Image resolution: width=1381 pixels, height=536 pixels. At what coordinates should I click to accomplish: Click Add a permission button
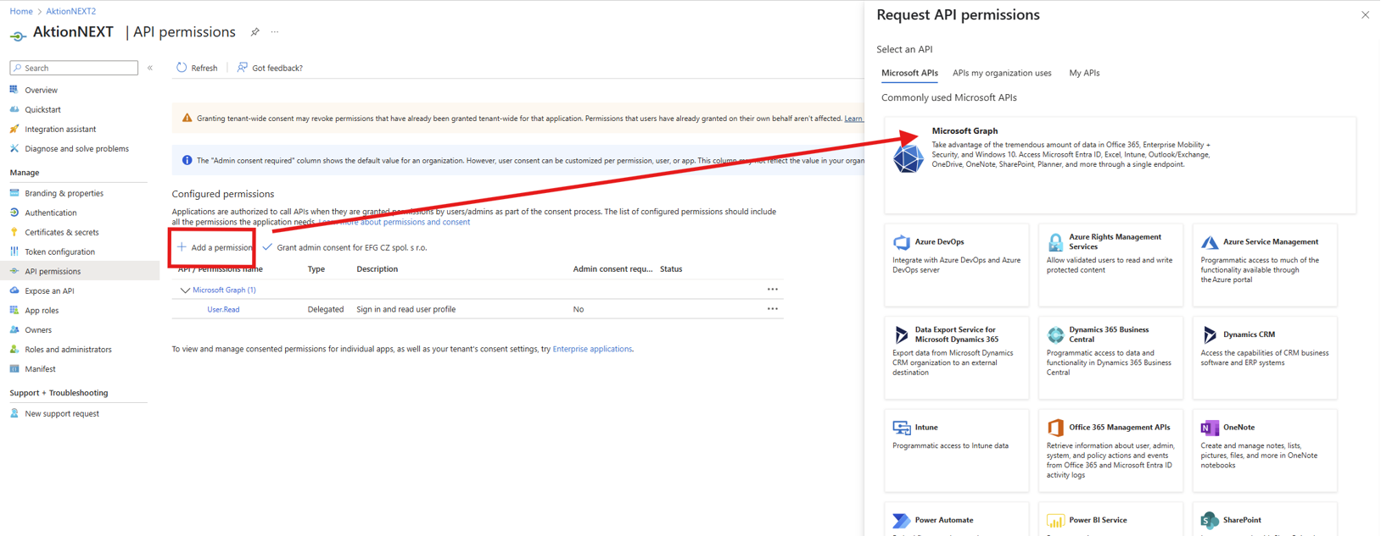214,247
